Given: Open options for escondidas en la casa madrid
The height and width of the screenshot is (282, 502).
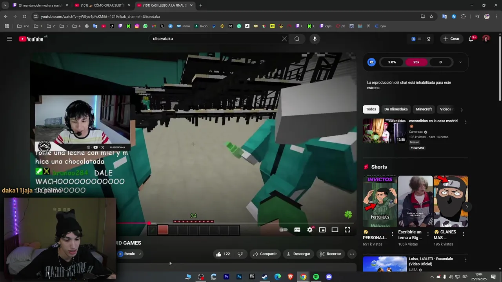Looking at the screenshot, I should pyautogui.click(x=466, y=122).
